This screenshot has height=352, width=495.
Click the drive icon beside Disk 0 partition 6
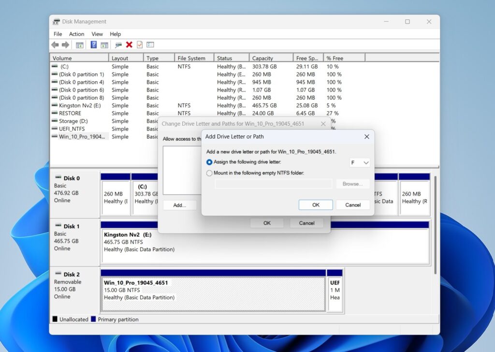point(55,89)
